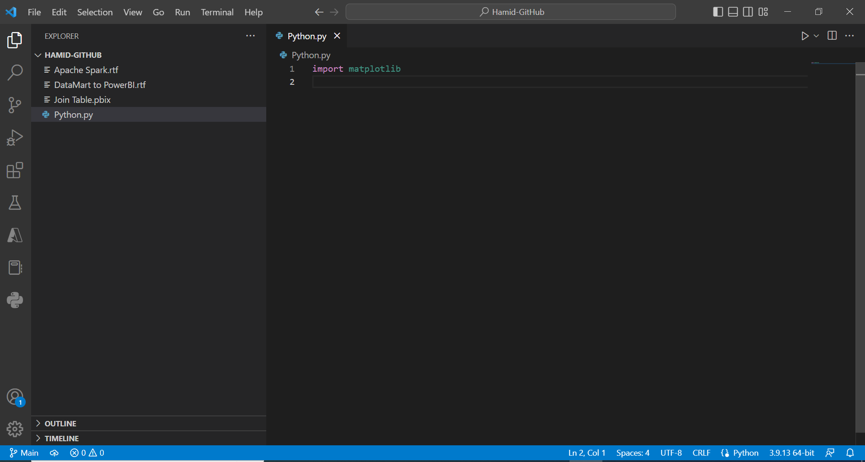Close the Python.py tab

click(337, 36)
